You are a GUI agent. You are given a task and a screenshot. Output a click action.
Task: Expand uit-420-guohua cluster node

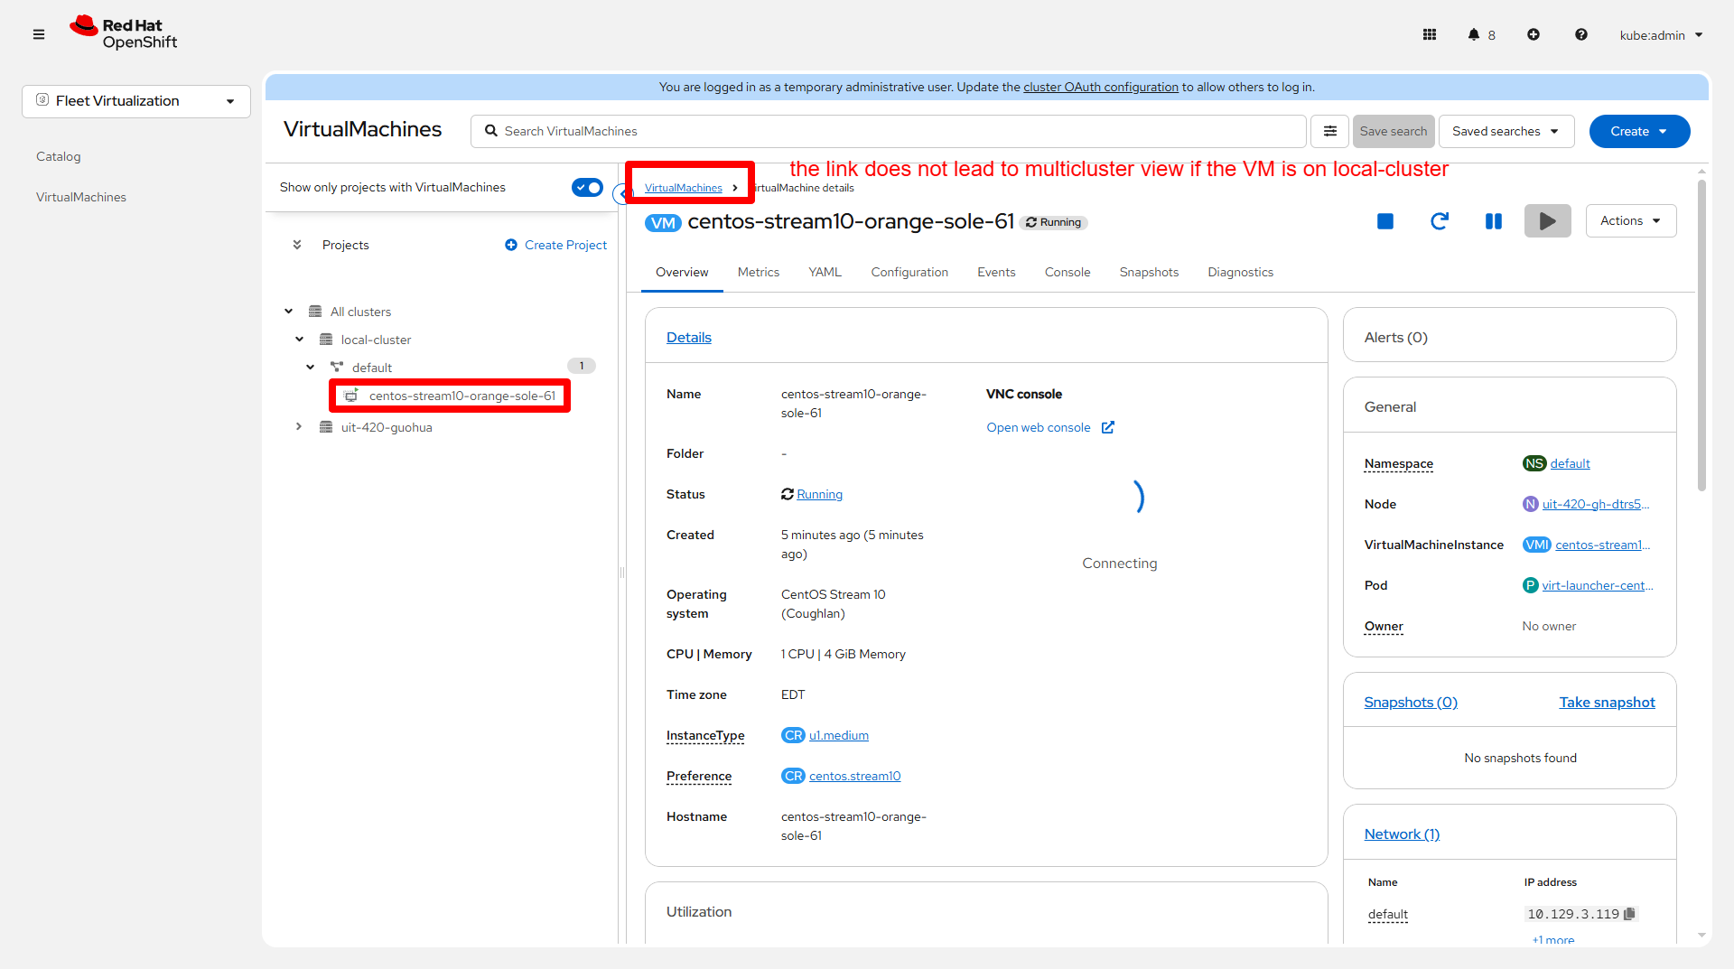(x=299, y=427)
